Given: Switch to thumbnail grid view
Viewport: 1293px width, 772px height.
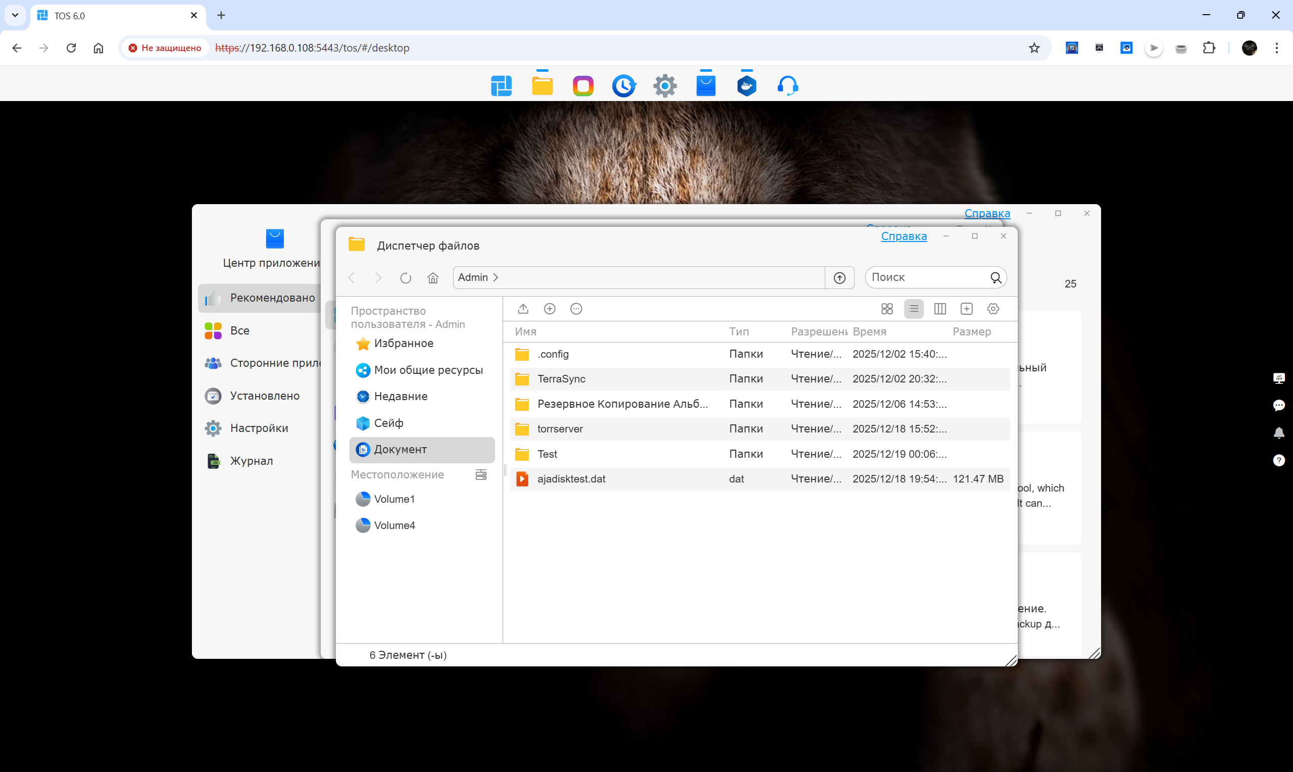Looking at the screenshot, I should [x=887, y=309].
